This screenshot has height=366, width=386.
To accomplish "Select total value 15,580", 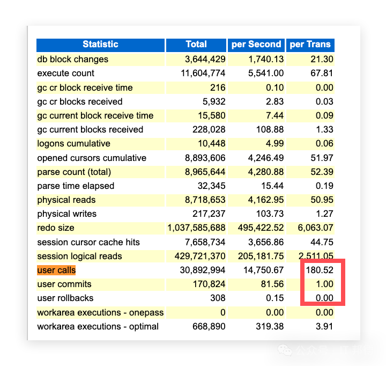I will click(212, 115).
